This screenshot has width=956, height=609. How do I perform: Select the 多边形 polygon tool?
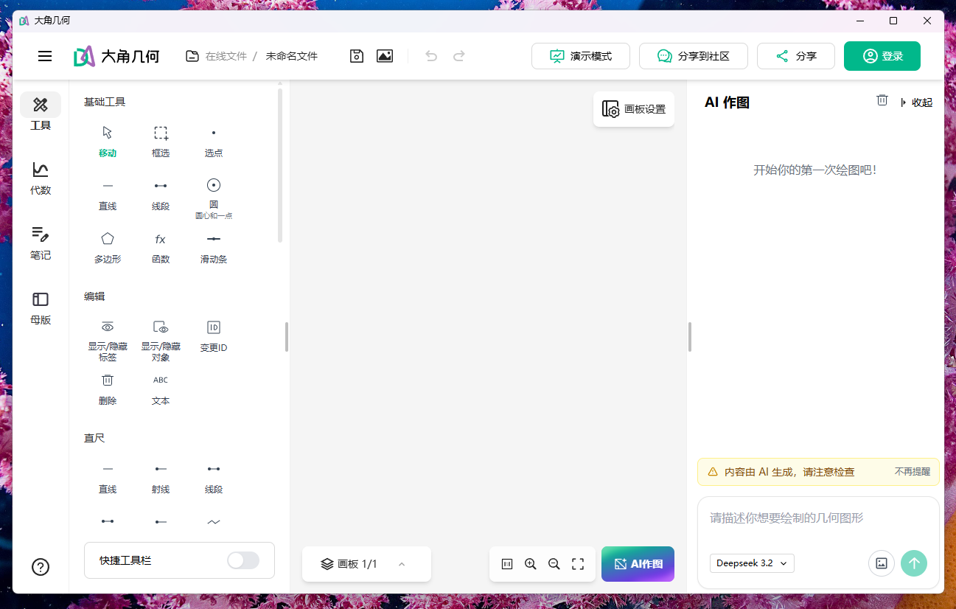click(x=108, y=246)
